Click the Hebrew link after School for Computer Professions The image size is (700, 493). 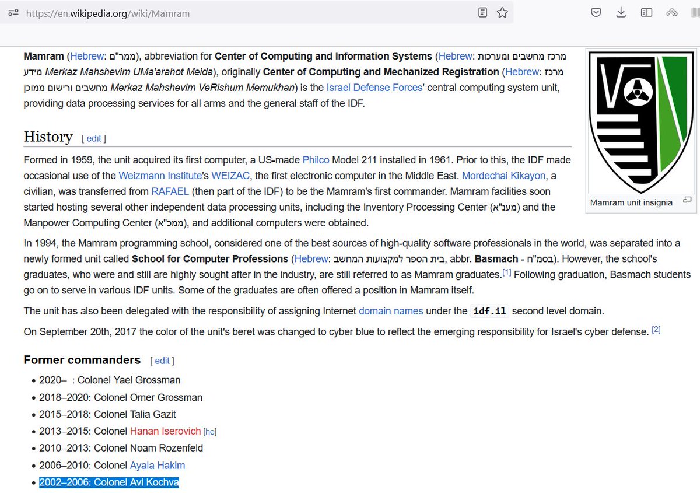311,258
